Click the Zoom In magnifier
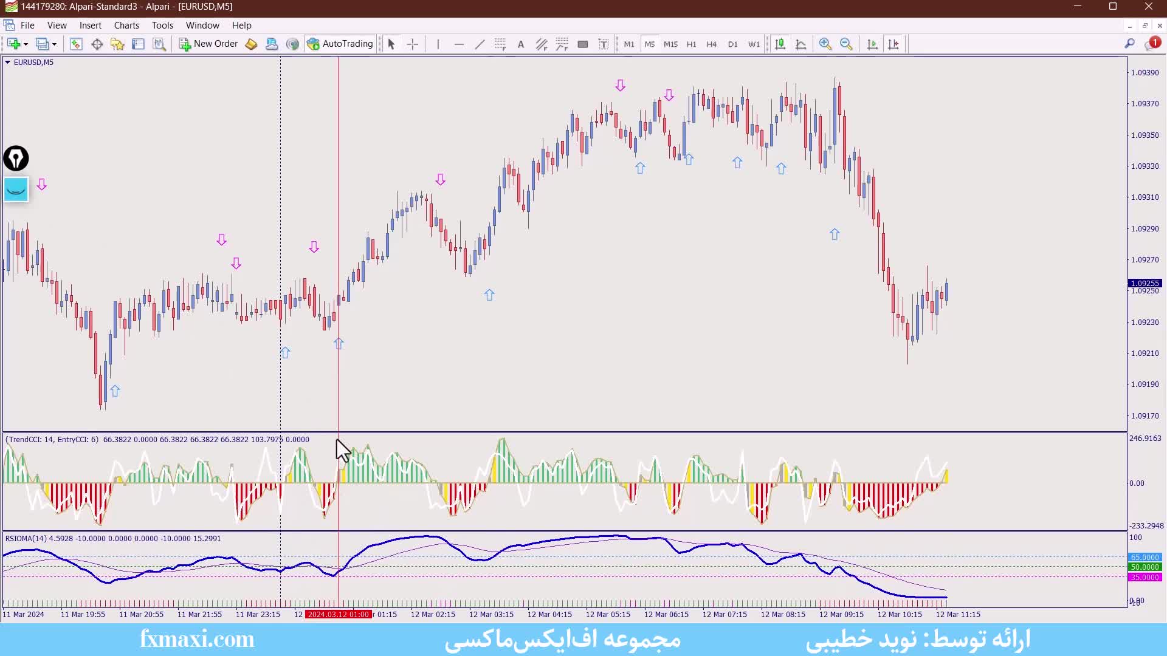Screen dimensions: 1167x656 click(825, 44)
